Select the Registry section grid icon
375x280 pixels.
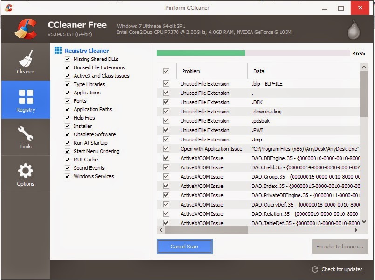(26, 97)
